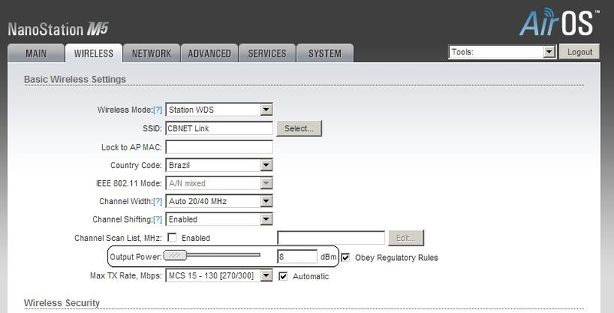This screenshot has width=614, height=313.
Task: Click the disabled IEEE 802.11 Mode dropdown
Action: point(219,183)
